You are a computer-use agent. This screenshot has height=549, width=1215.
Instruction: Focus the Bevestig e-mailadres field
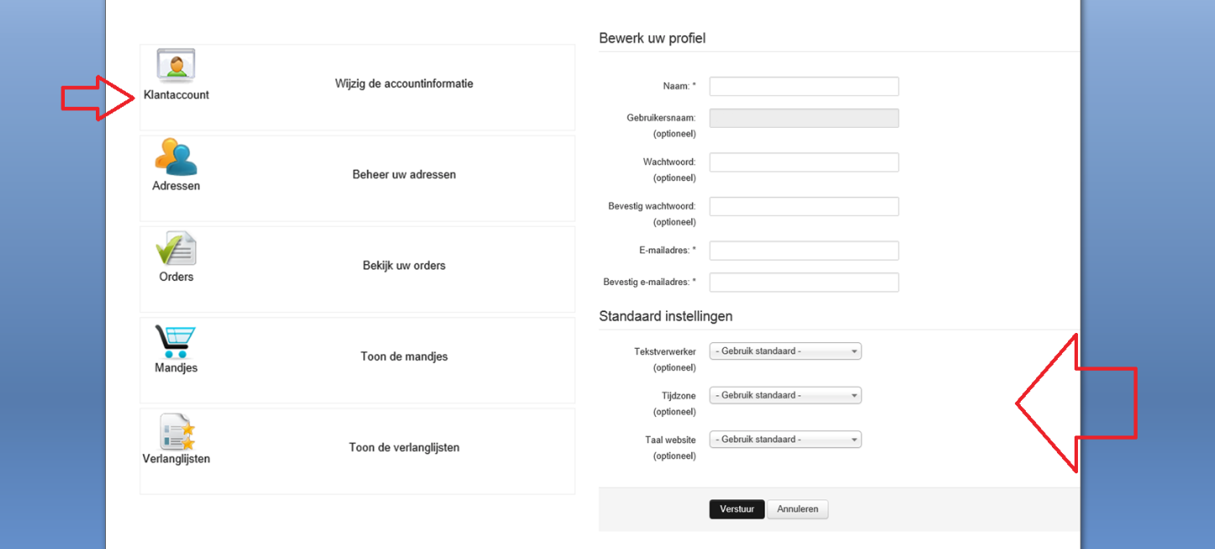(804, 282)
